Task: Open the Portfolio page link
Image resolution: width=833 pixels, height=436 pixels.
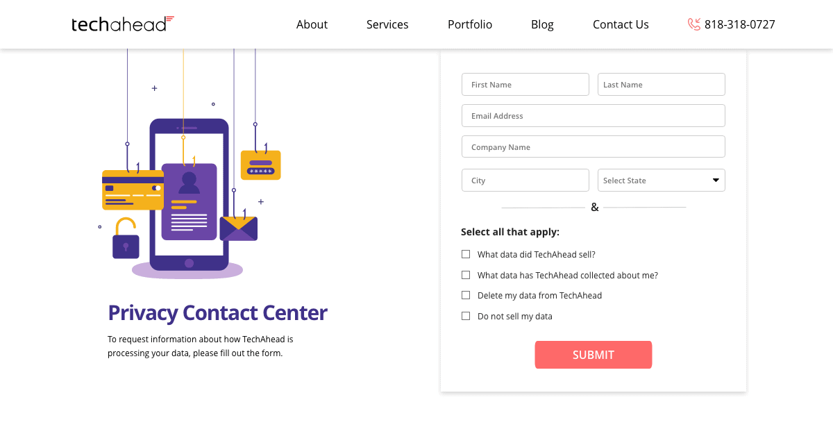Action: tap(470, 24)
